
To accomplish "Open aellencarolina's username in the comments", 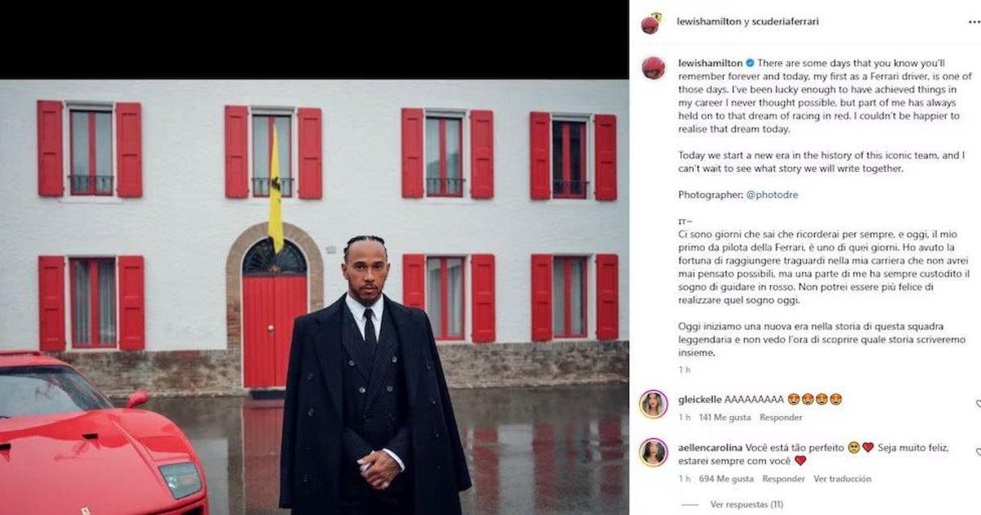I will coord(712,448).
